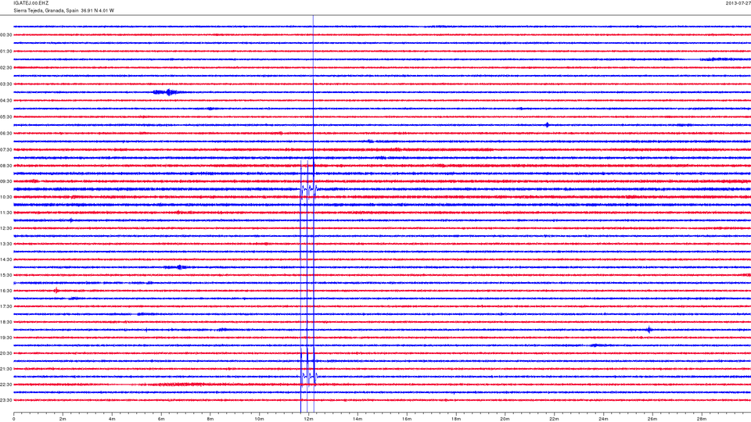Viewport: 751px width, 422px height.
Task: Click the 18:30 time label
Action: [6, 322]
